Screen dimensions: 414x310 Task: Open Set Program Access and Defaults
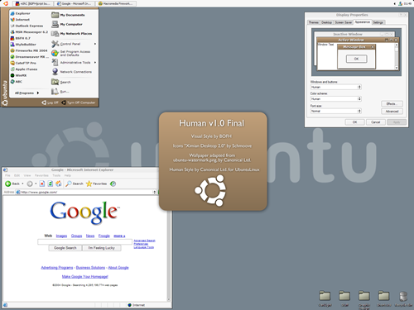(x=71, y=53)
